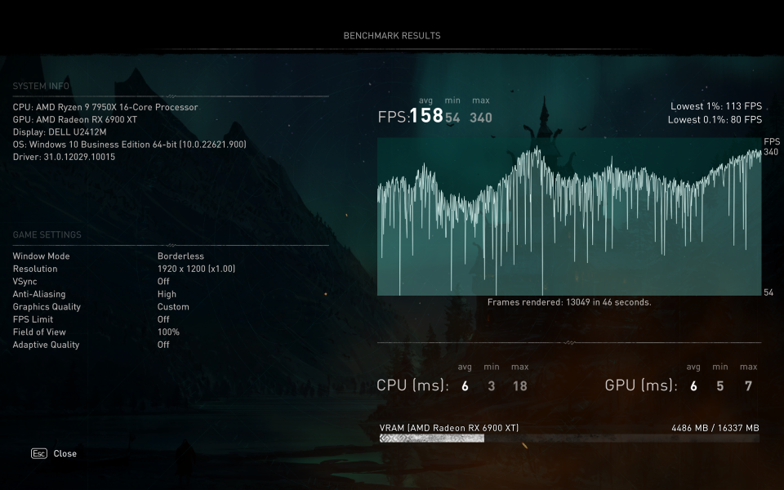This screenshot has width=784, height=490.
Task: Click the Borderless value
Action: pyautogui.click(x=180, y=256)
